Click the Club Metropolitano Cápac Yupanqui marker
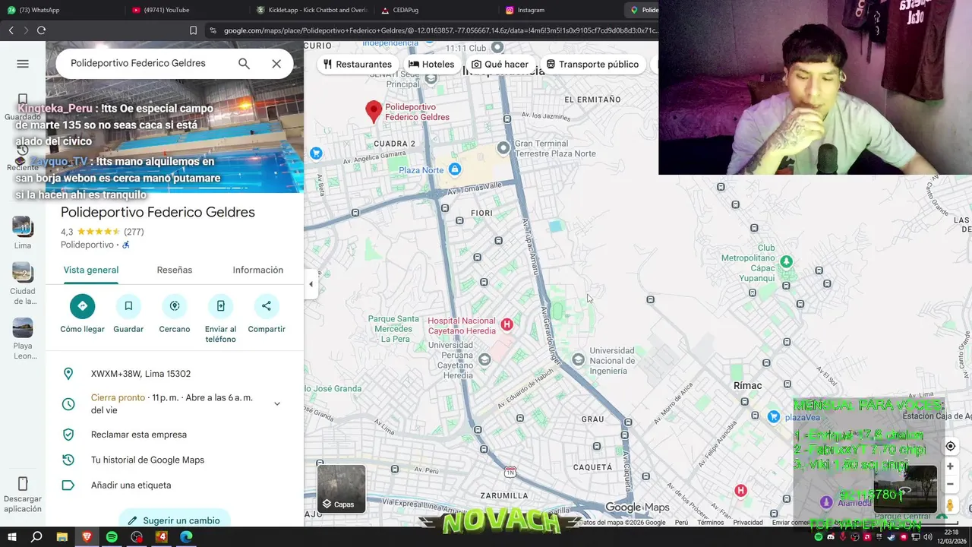The height and width of the screenshot is (547, 972). [x=786, y=262]
